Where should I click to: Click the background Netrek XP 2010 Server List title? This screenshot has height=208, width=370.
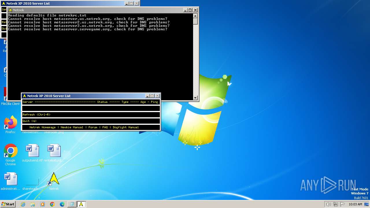pyautogui.click(x=28, y=3)
